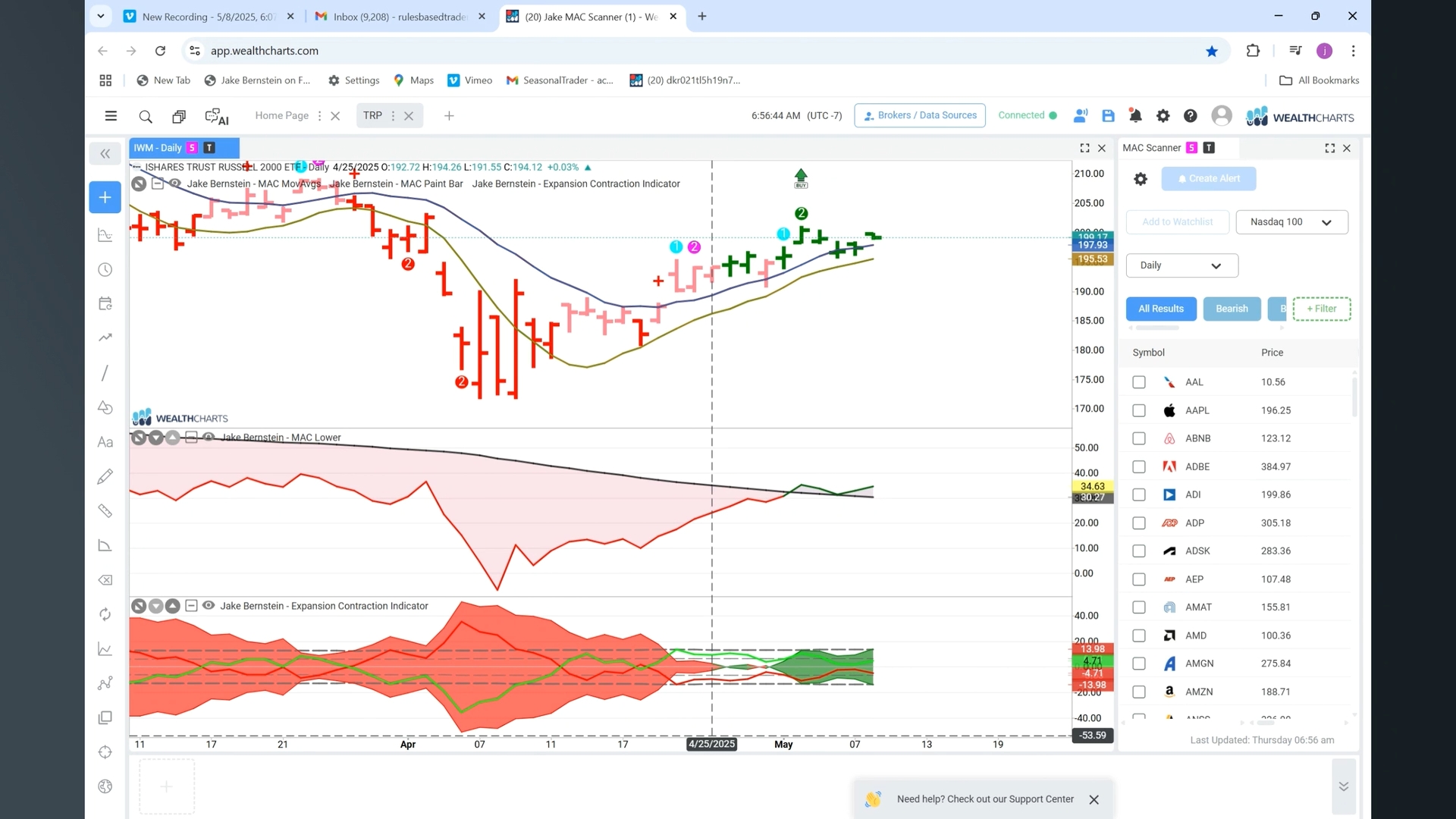Screen dimensions: 1456x819
Task: Add a new workspace tab with plus
Action: [x=449, y=116]
